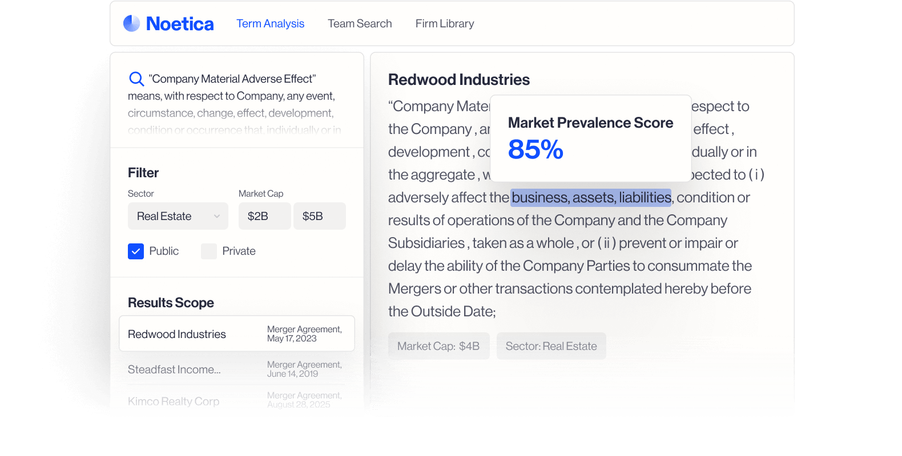Click the Market Prevalence Score popup
902x456 pixels.
[590, 138]
